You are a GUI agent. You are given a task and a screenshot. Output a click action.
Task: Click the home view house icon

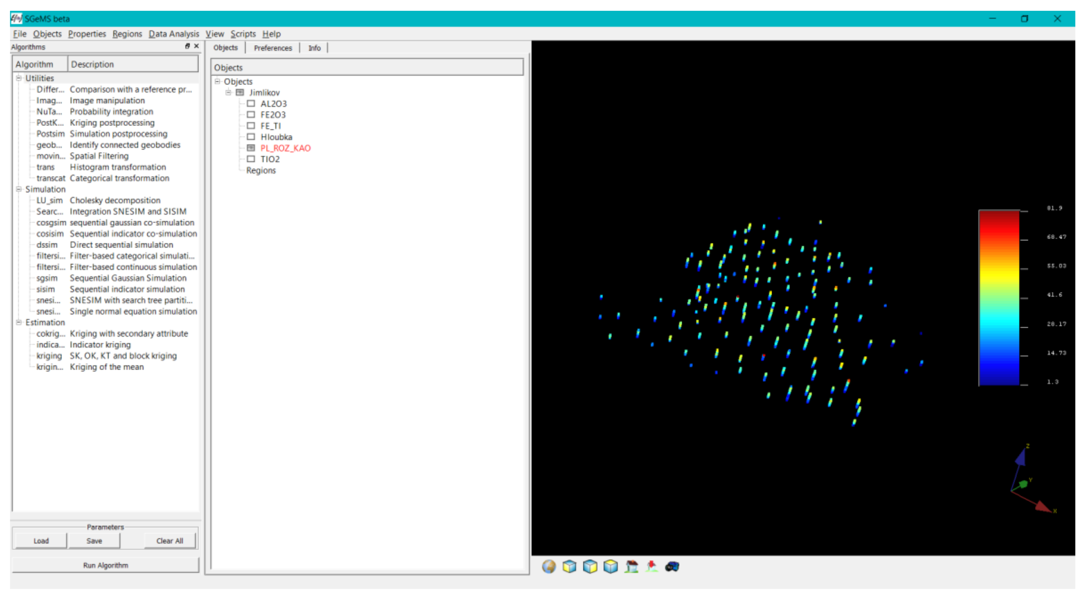631,567
